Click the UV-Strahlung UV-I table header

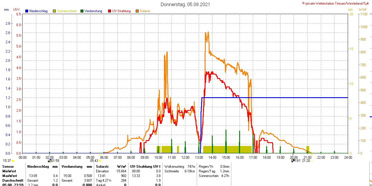tap(145, 167)
